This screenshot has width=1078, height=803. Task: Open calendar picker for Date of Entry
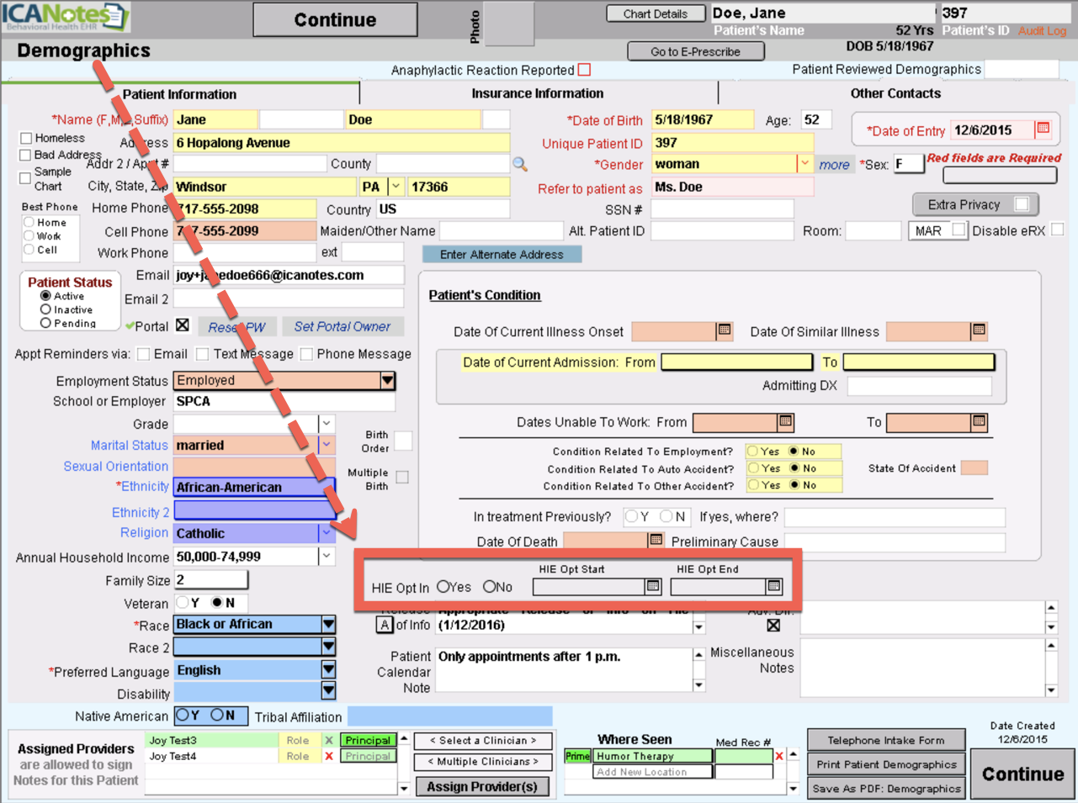[x=1043, y=129]
